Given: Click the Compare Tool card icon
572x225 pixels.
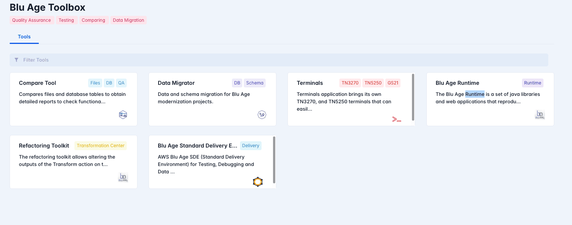Looking at the screenshot, I should pos(123,115).
